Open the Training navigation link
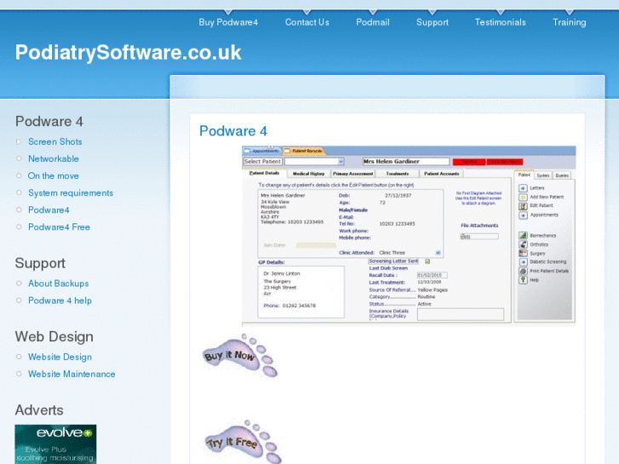Viewport: 619px width, 464px height. 570,22
